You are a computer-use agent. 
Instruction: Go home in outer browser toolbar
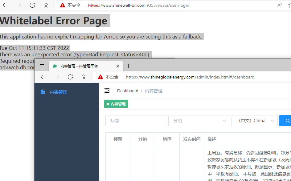coord(46,5)
